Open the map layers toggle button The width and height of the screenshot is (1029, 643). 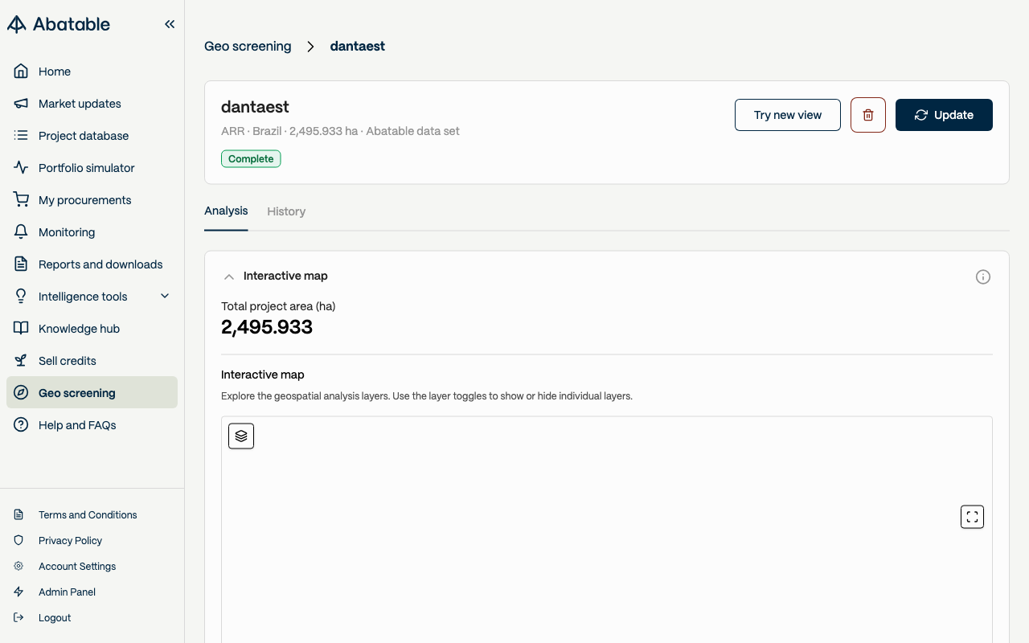[x=241, y=436]
